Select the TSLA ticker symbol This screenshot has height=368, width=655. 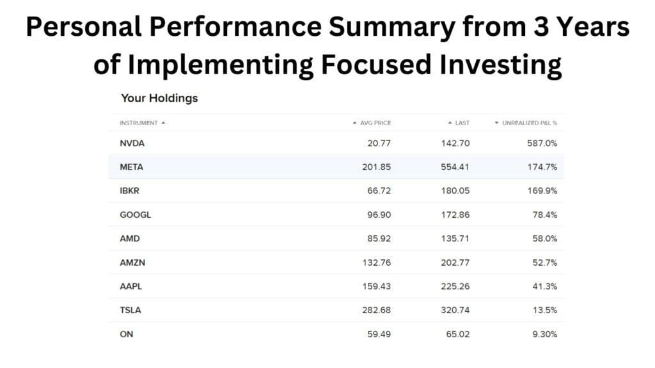point(130,310)
